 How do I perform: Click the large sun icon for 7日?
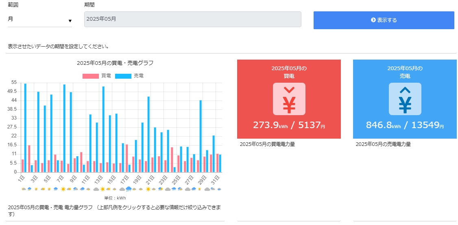click(x=63, y=189)
